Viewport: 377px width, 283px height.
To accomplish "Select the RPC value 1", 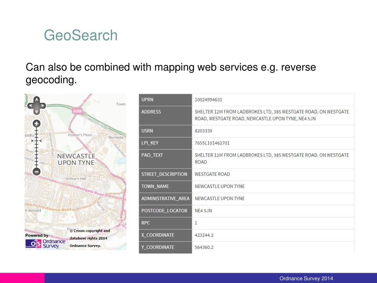I will pyautogui.click(x=196, y=223).
